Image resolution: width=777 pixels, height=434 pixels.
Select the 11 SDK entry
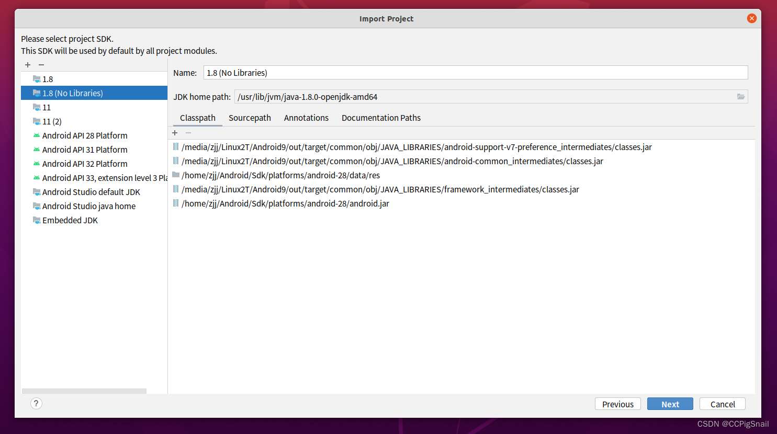[x=94, y=107]
